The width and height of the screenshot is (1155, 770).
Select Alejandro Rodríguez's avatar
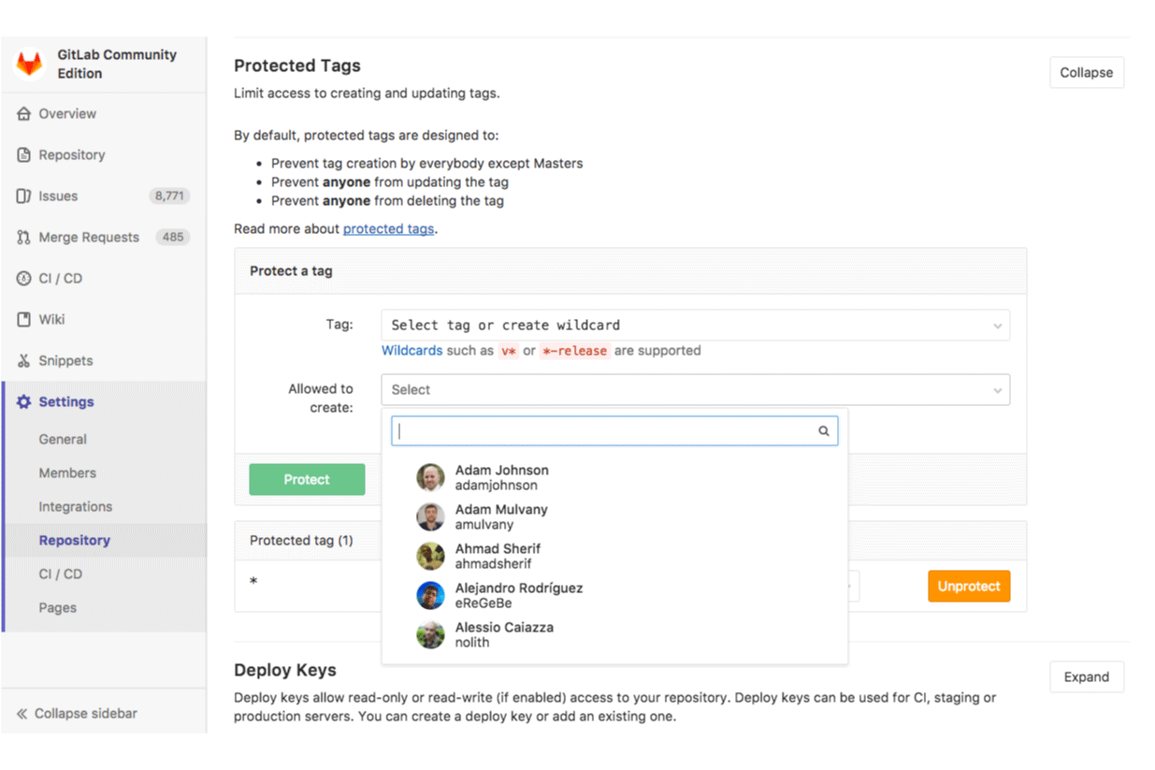(x=430, y=595)
